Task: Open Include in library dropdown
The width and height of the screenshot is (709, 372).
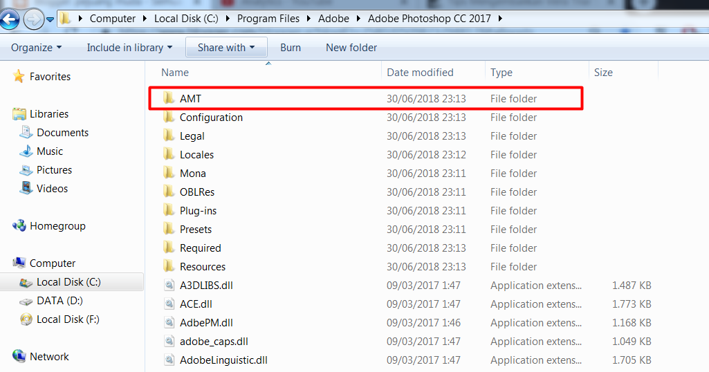Action: pyautogui.click(x=130, y=48)
